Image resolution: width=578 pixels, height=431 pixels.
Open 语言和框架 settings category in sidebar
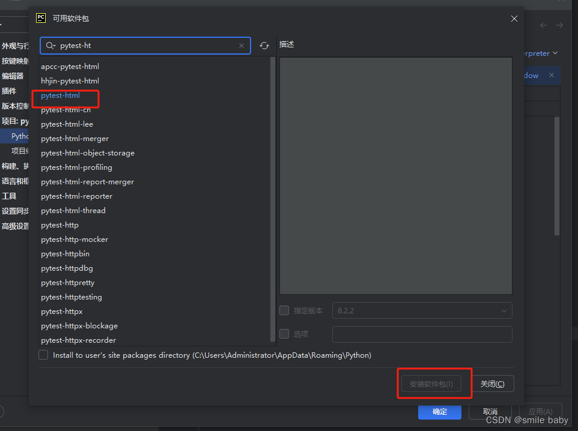15,181
